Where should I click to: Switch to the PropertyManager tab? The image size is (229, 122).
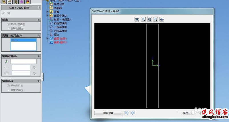[10, 2]
